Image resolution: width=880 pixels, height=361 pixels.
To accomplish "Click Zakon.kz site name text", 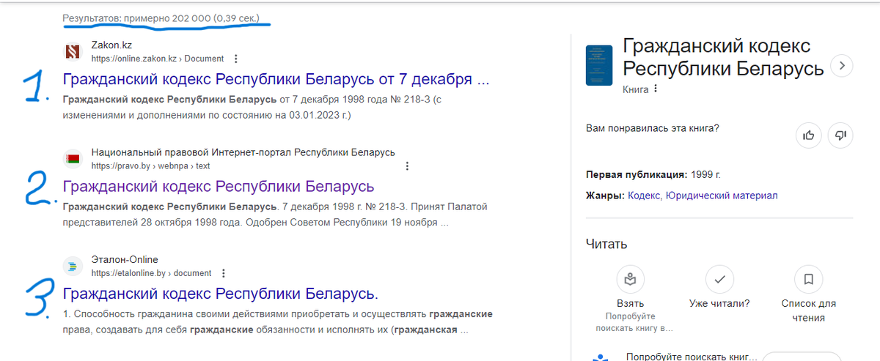I will pos(111,45).
